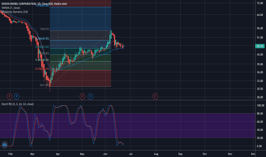Click the Fibonacci 0.5(42.83) level label
266x157 pixels.
(43, 53)
